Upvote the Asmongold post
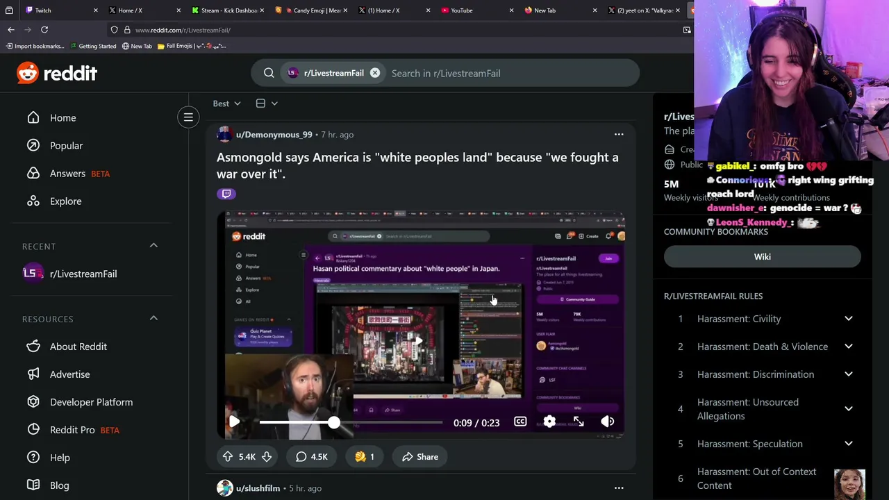This screenshot has width=889, height=500. point(228,457)
